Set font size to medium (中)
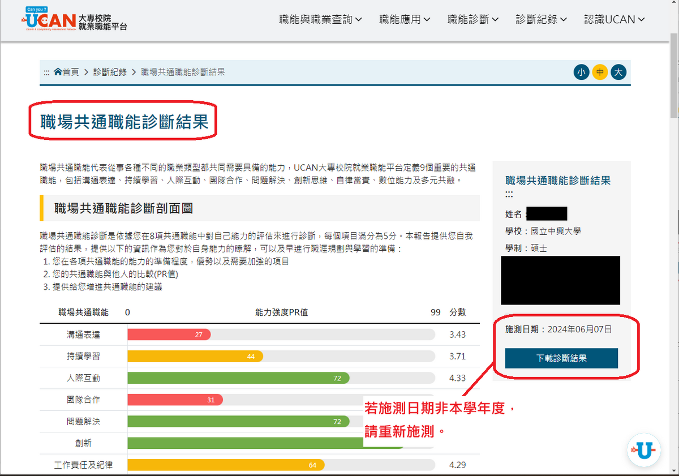The height and width of the screenshot is (476, 679). (600, 72)
